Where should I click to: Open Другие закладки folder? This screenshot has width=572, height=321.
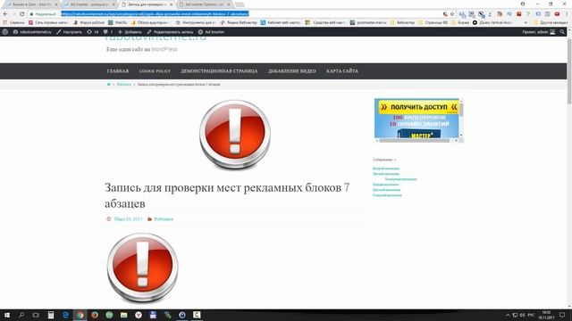pyautogui.click(x=551, y=22)
